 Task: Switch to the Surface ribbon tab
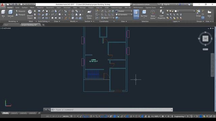point(25,7)
